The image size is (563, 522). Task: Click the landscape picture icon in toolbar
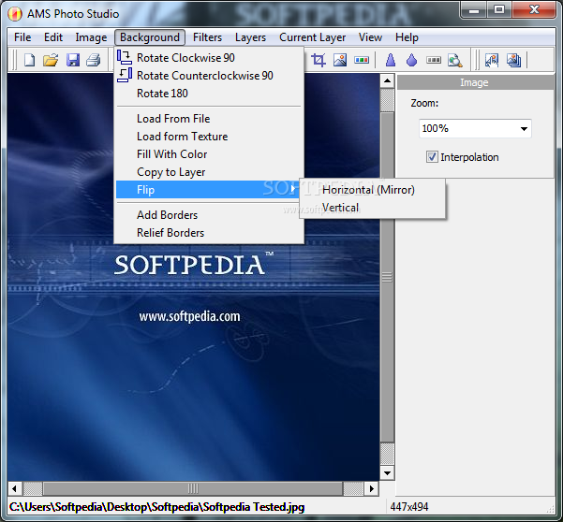[x=340, y=60]
